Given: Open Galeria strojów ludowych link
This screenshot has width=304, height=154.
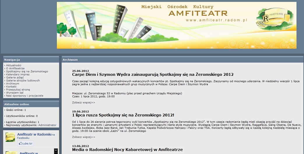Looking at the screenshot, I should coord(23,80).
